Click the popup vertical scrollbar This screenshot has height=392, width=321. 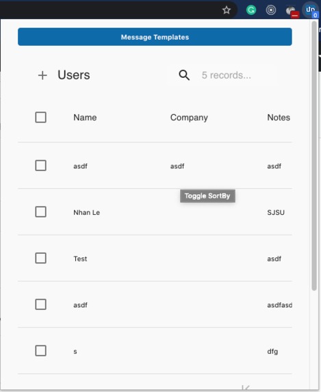point(314,156)
